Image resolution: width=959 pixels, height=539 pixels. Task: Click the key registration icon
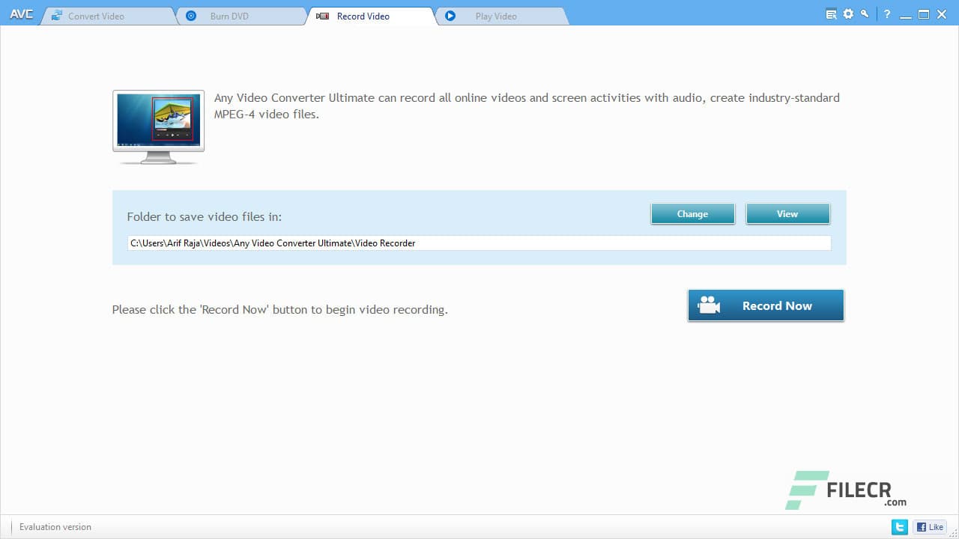pyautogui.click(x=865, y=13)
